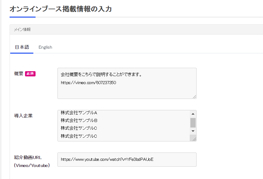Screen dimensions: 263x179
Task: Click the 導入企業 field label
Action: (23, 116)
